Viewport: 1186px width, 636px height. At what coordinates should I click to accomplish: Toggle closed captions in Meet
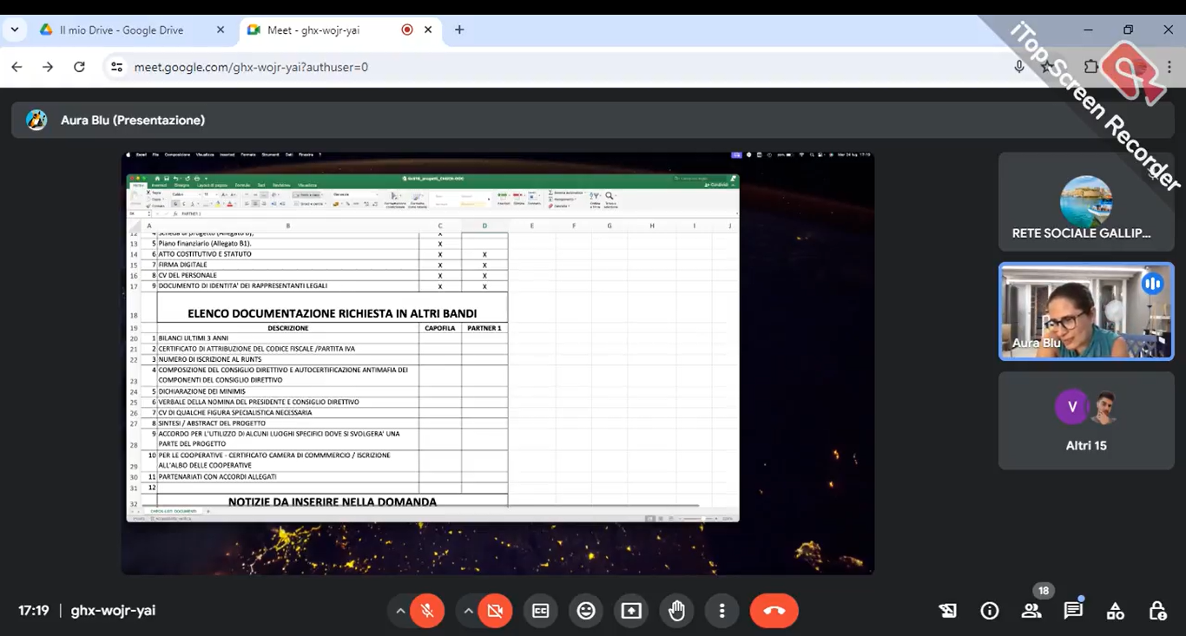coord(541,611)
